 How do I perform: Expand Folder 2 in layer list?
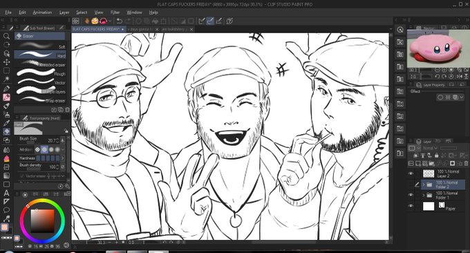coord(424,185)
